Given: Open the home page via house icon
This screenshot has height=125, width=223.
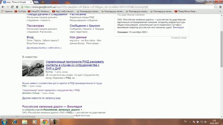Looking at the screenshot, I should point(17,7).
